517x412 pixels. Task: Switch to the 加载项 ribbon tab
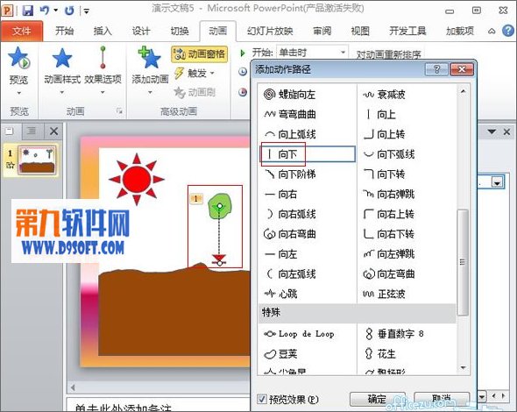(460, 31)
